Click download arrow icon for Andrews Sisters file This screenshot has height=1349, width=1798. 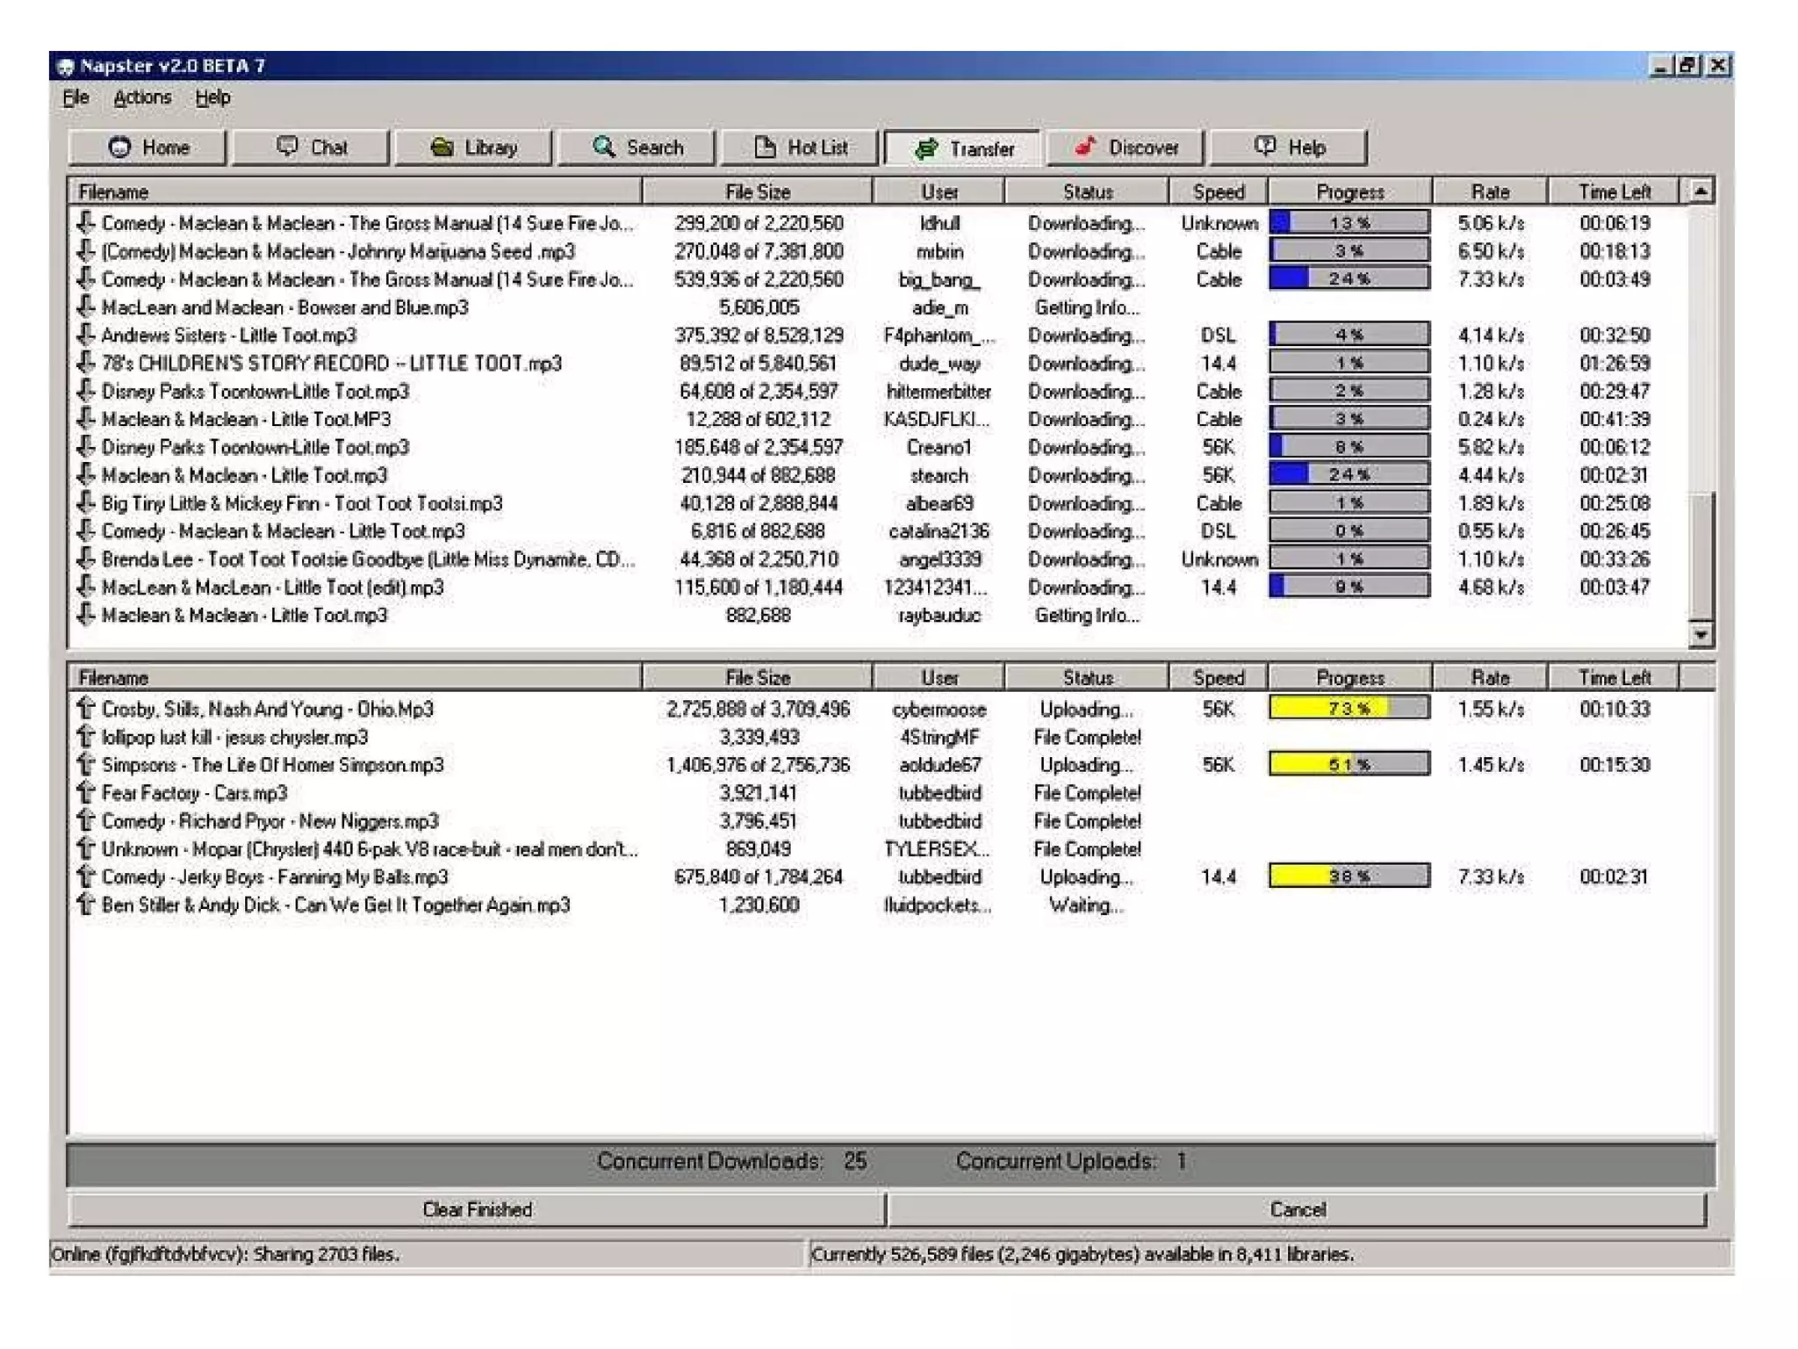86,335
